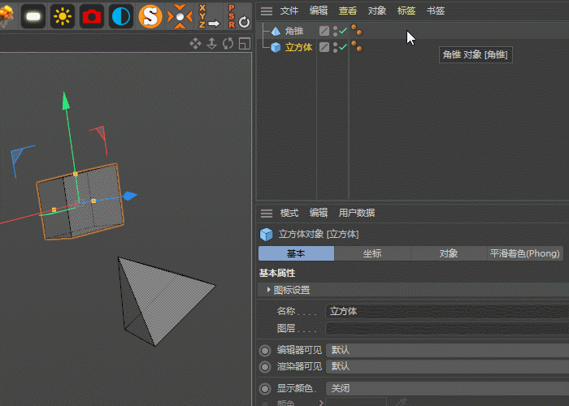Select the 角锥 object in tree
This screenshot has width=569, height=406.
294,31
